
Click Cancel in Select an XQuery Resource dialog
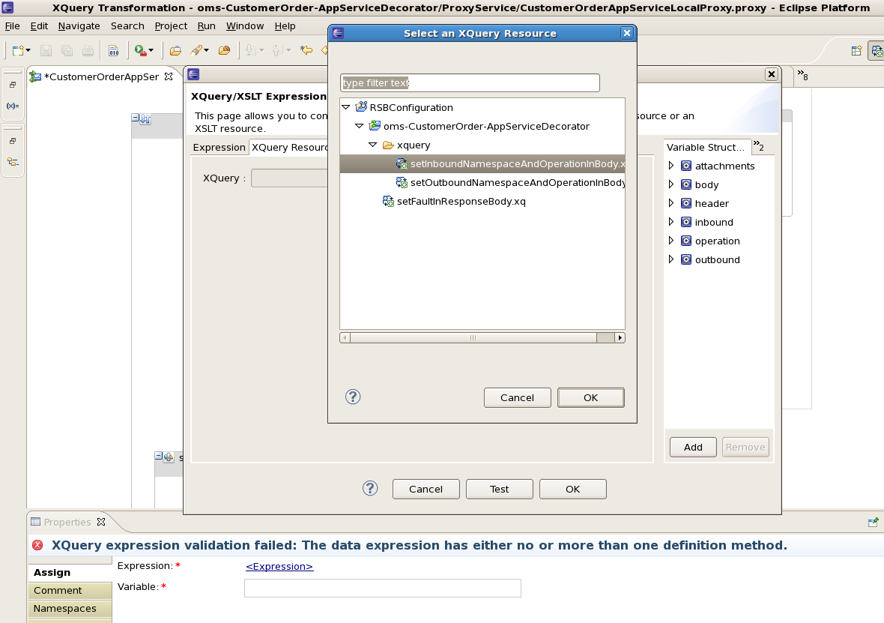point(517,397)
